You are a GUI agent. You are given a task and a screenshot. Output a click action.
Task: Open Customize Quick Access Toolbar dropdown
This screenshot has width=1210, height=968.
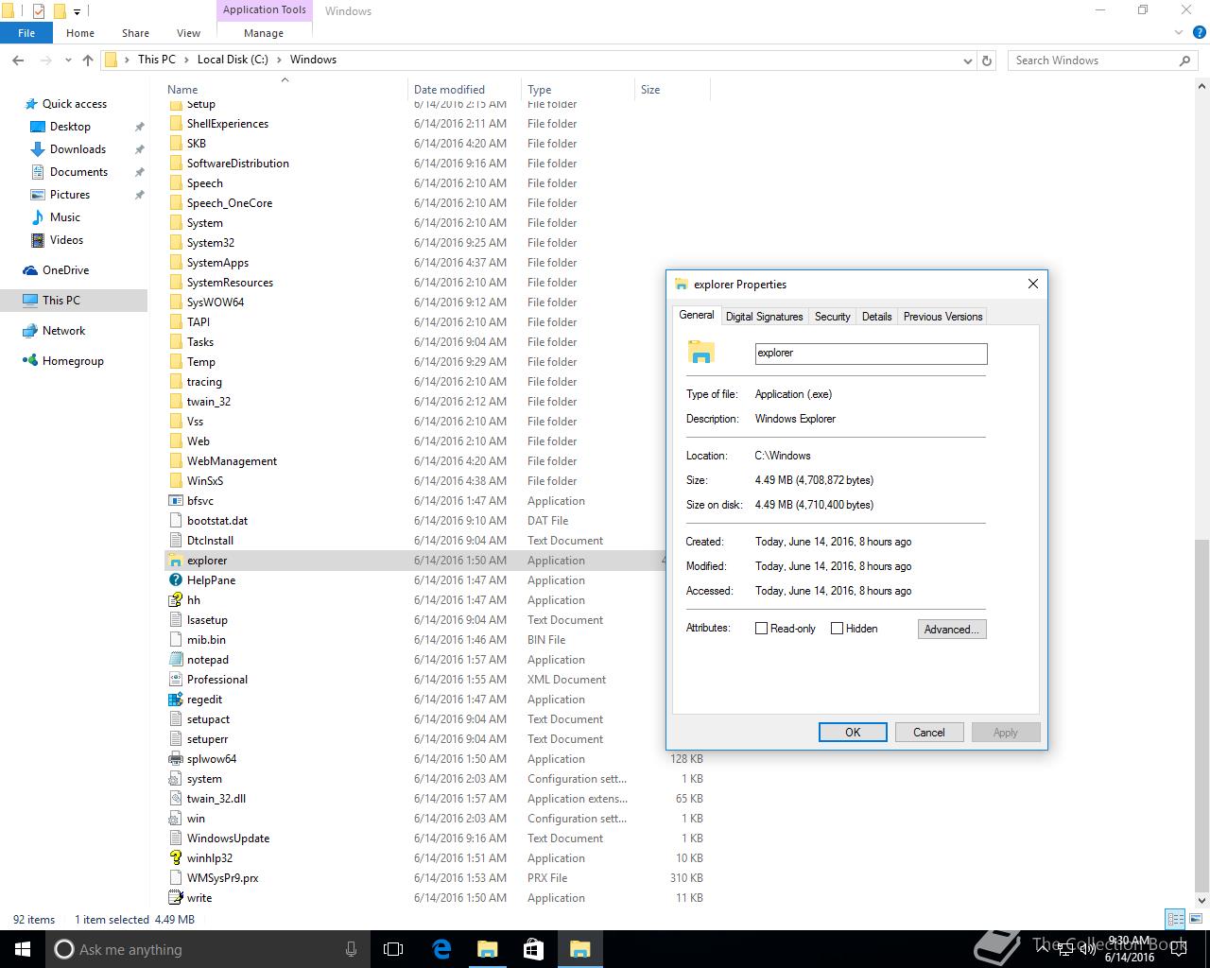pos(78,11)
